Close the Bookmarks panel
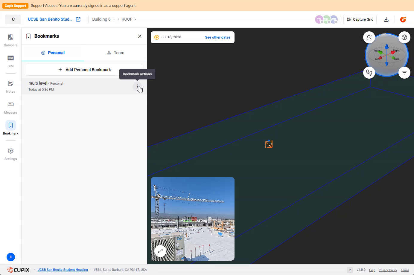414x275 pixels. [x=140, y=36]
